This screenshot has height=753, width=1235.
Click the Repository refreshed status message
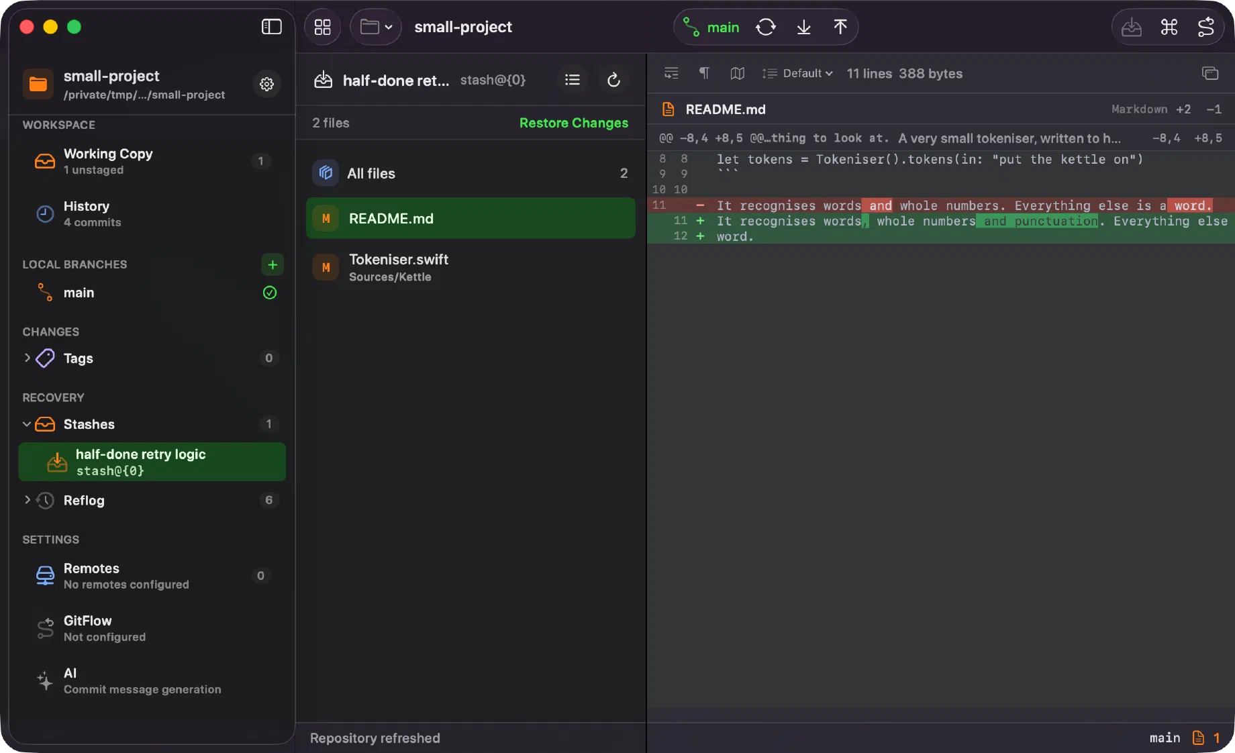(375, 738)
